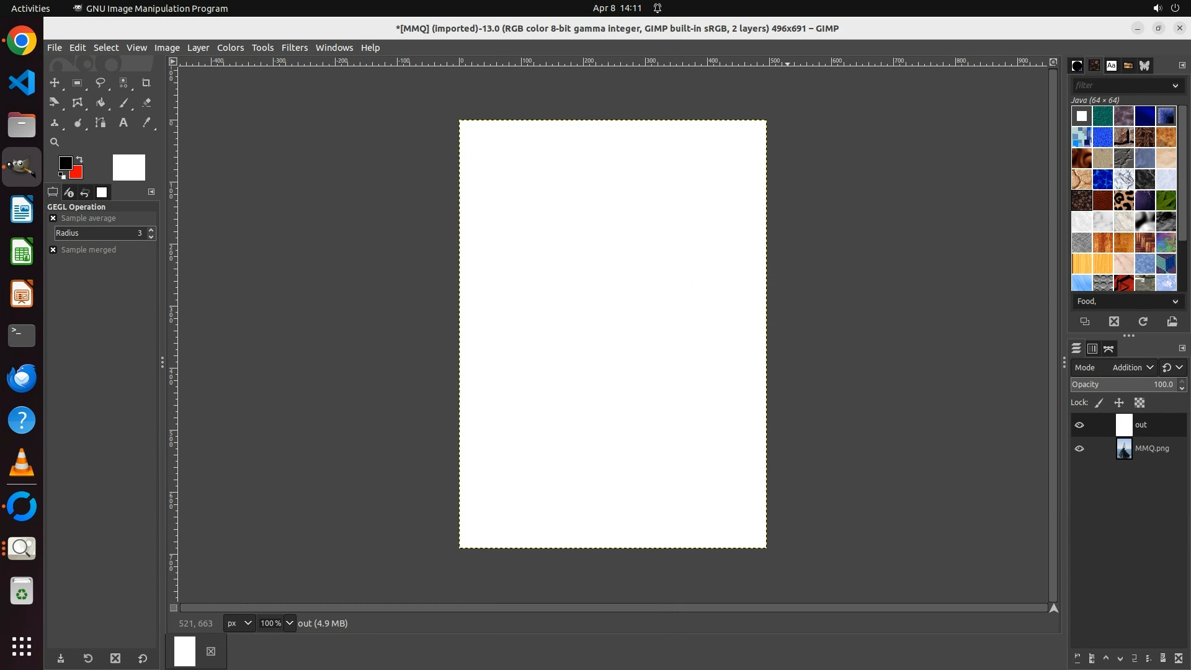
Task: Open the layer Mode dropdown
Action: (x=1132, y=368)
